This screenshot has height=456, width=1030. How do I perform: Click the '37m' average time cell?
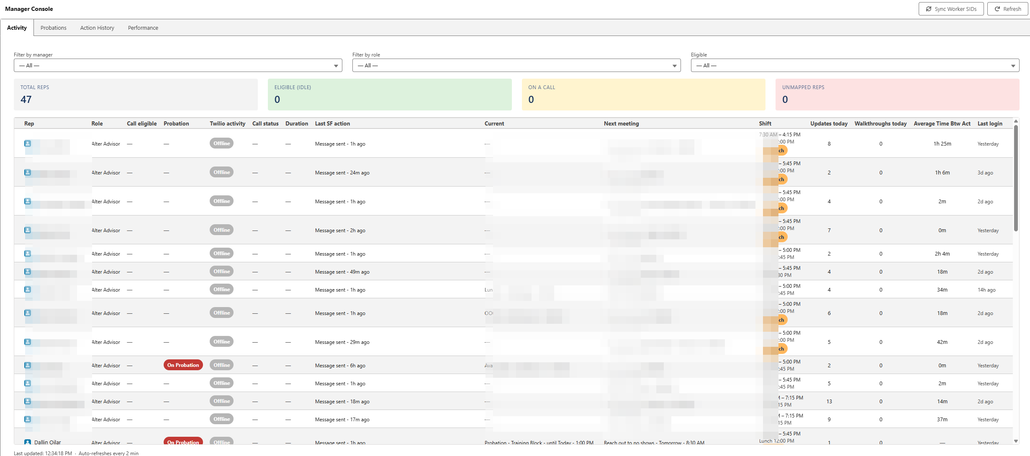(942, 419)
